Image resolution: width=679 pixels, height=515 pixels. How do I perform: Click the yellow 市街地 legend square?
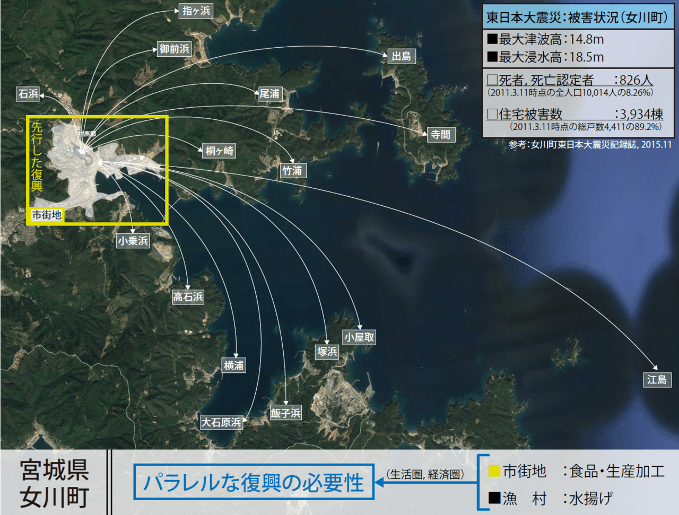[x=494, y=471]
